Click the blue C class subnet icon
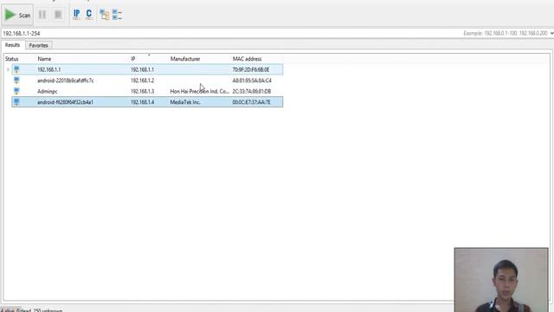 point(89,15)
